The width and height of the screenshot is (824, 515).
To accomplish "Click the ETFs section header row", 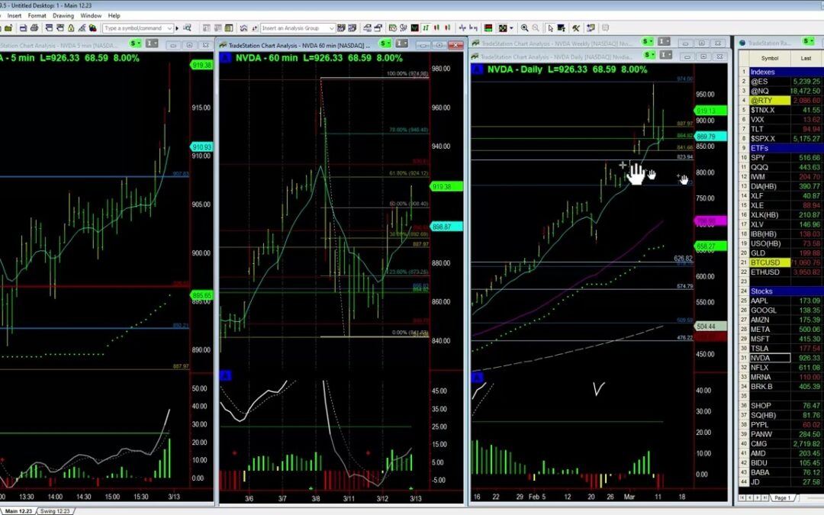I will click(781, 148).
